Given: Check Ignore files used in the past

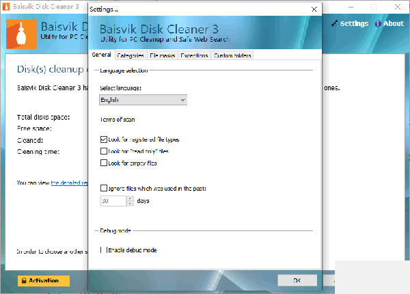Looking at the screenshot, I should [x=104, y=188].
